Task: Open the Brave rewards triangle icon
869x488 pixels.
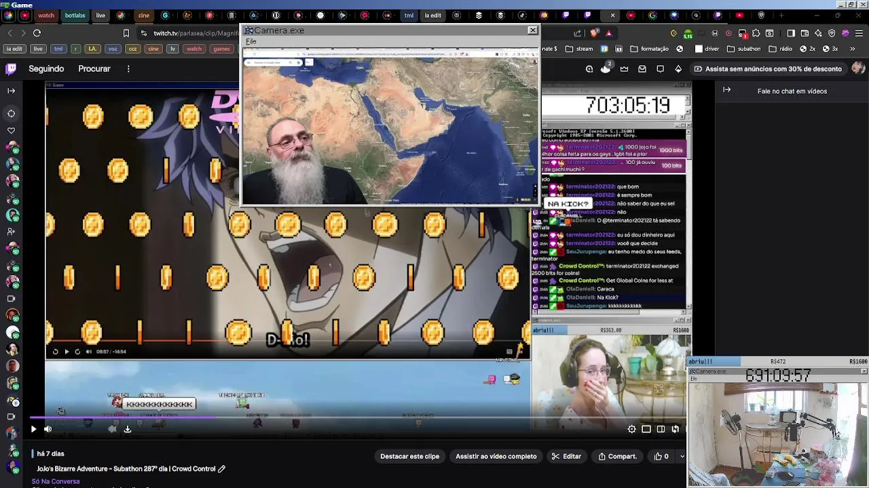Action: coord(608,33)
